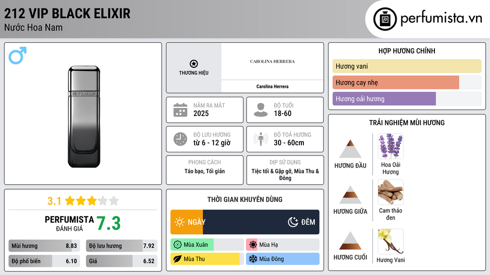This screenshot has width=490, height=275.
Task: Click the sillage icon beside Độ toả hương
Action: [261, 139]
